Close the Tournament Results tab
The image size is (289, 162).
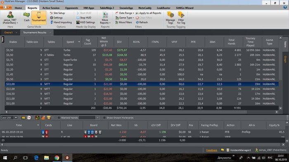[50, 32]
